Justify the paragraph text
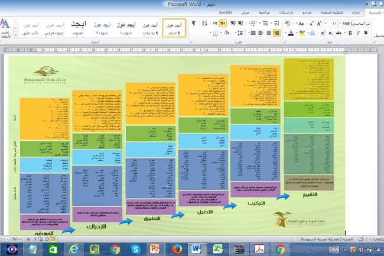The image size is (384, 256). coord(253,33)
